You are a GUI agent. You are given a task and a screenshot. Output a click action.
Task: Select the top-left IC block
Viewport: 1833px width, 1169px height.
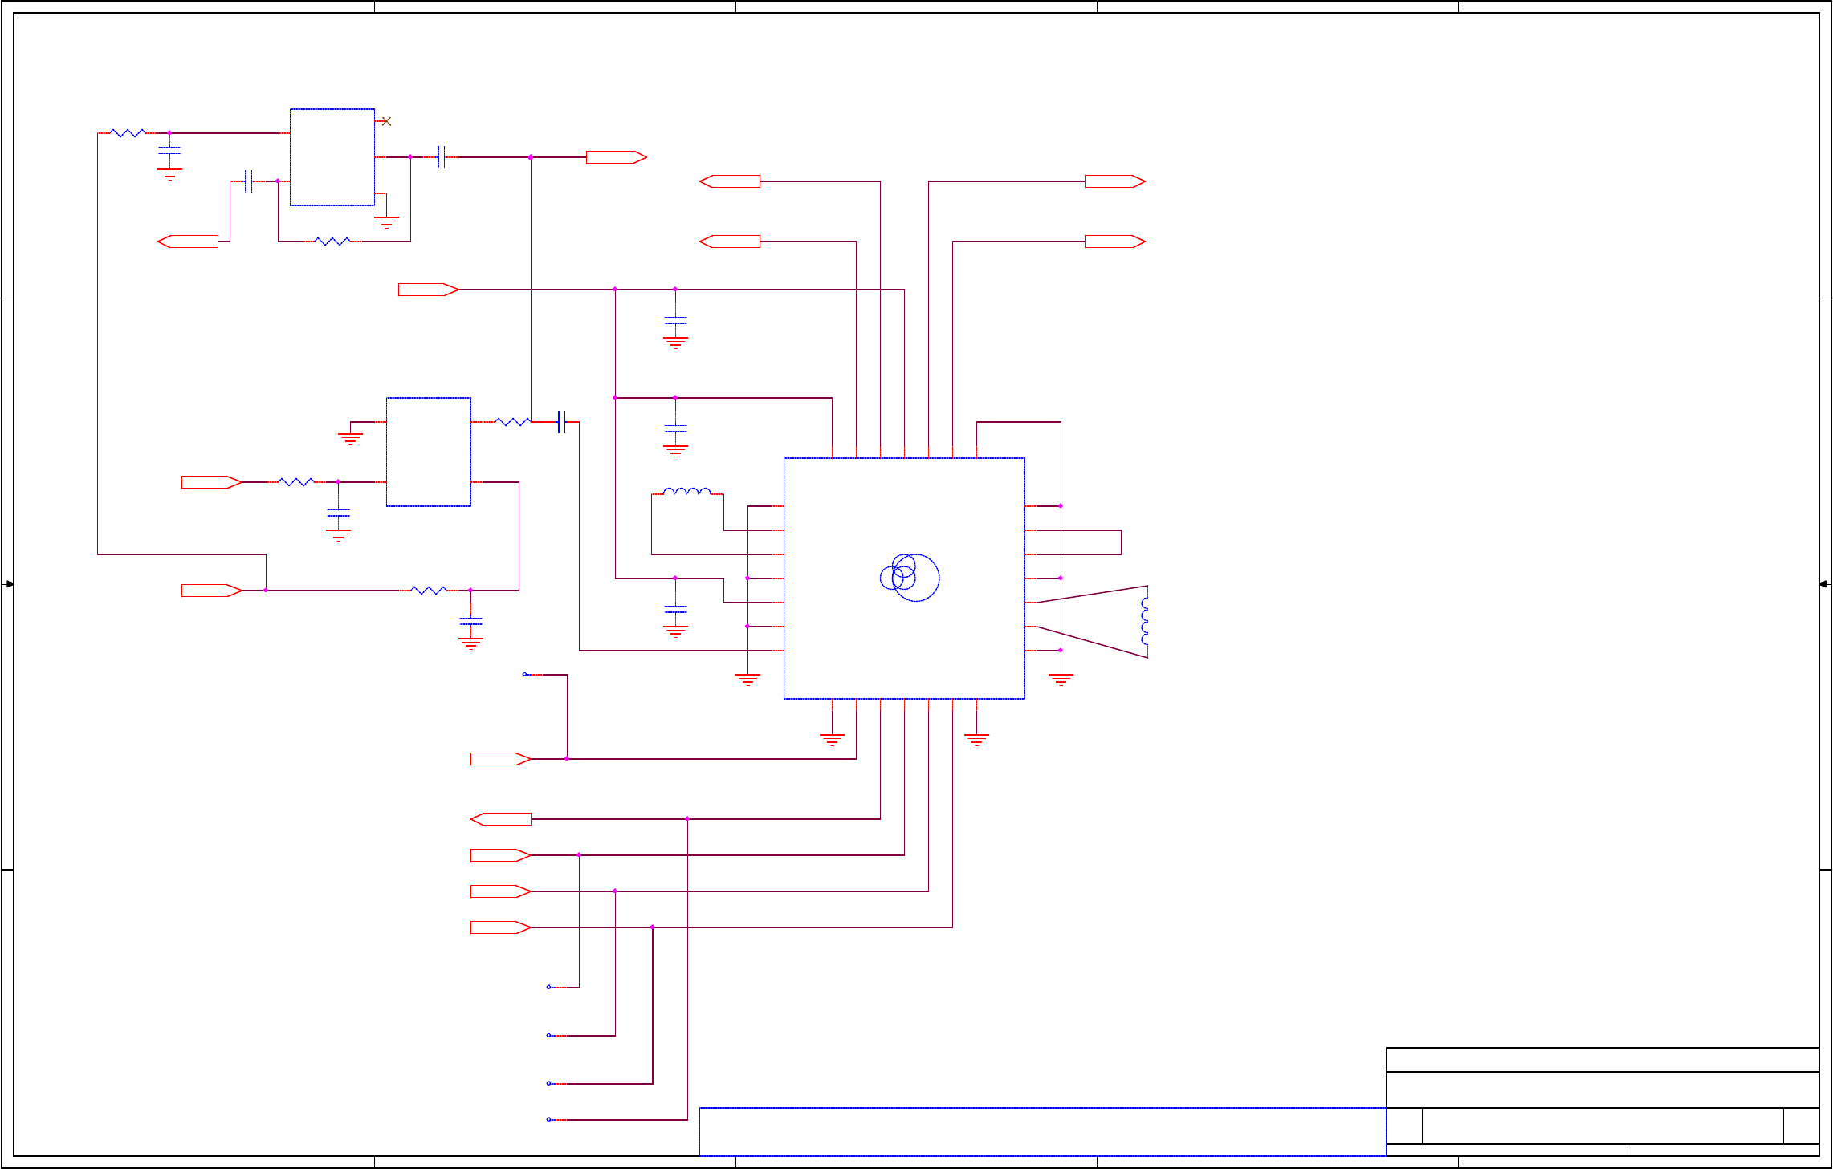[332, 157]
